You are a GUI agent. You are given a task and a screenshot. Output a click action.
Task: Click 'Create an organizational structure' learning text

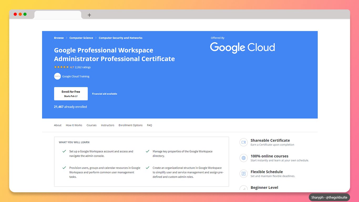(x=188, y=172)
